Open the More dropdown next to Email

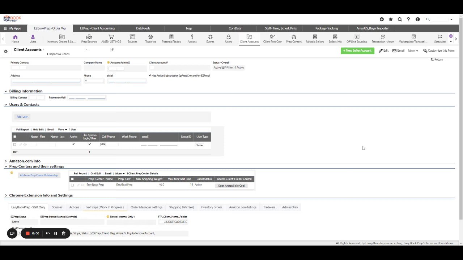coord(413,51)
